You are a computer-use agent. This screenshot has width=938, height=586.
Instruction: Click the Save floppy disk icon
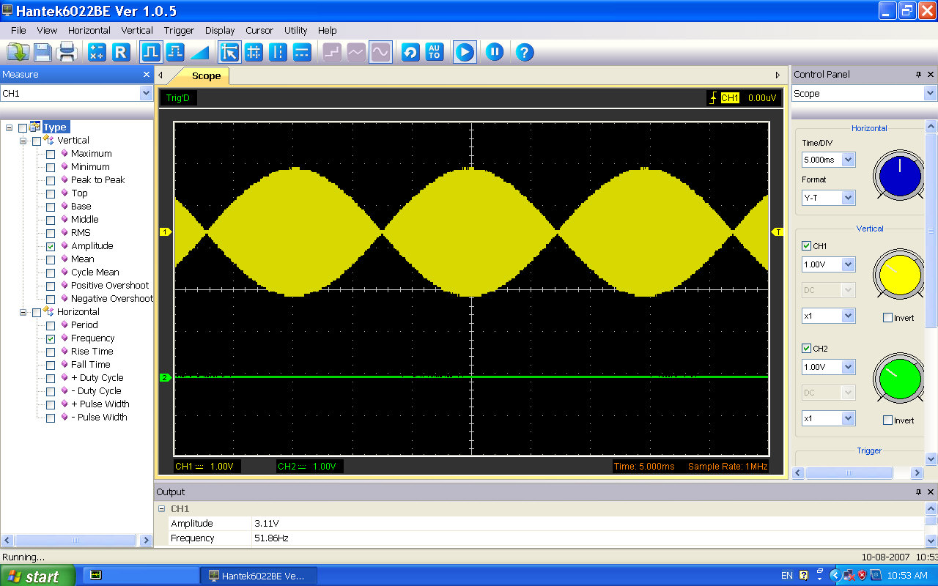click(43, 52)
